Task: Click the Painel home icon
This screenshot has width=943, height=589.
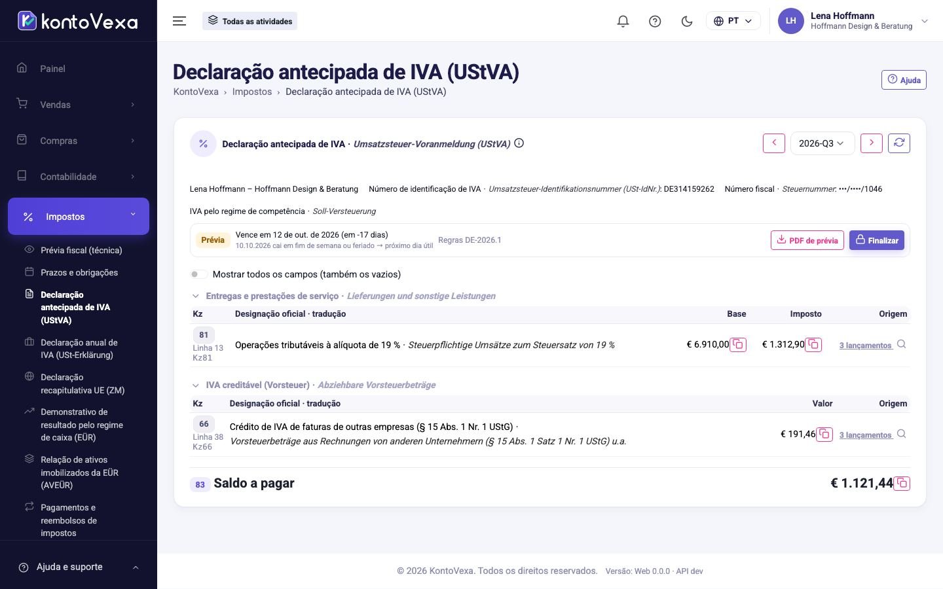Action: pos(22,67)
